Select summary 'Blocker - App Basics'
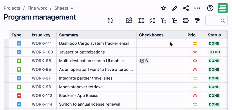This screenshot has width=232, height=110. (x=79, y=96)
